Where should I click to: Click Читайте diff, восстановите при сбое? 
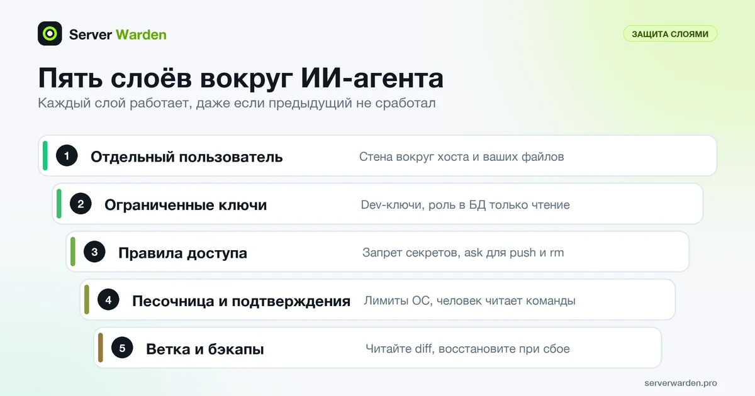pyautogui.click(x=468, y=348)
